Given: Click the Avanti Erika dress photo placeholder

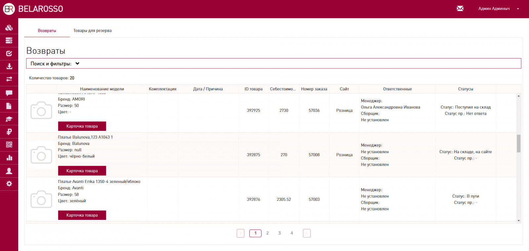Looking at the screenshot, I should coord(41,199).
